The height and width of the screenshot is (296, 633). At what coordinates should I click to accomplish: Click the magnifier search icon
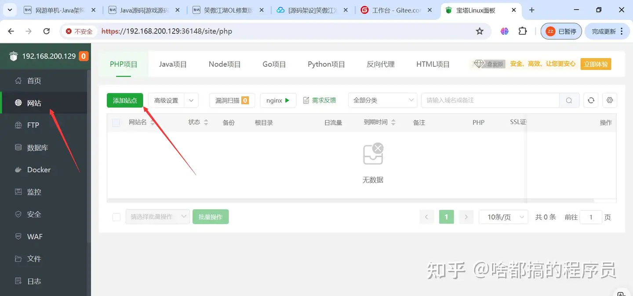[x=569, y=100]
